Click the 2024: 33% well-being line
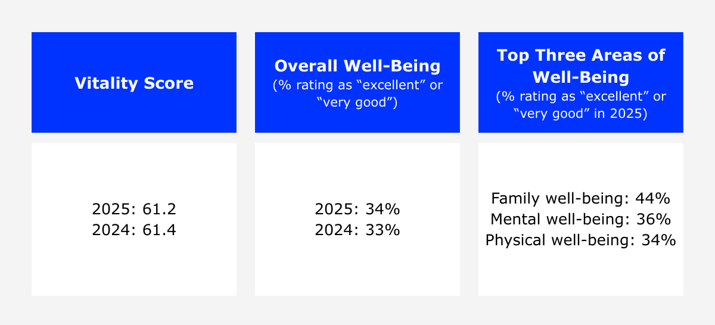This screenshot has width=715, height=325. click(x=357, y=229)
